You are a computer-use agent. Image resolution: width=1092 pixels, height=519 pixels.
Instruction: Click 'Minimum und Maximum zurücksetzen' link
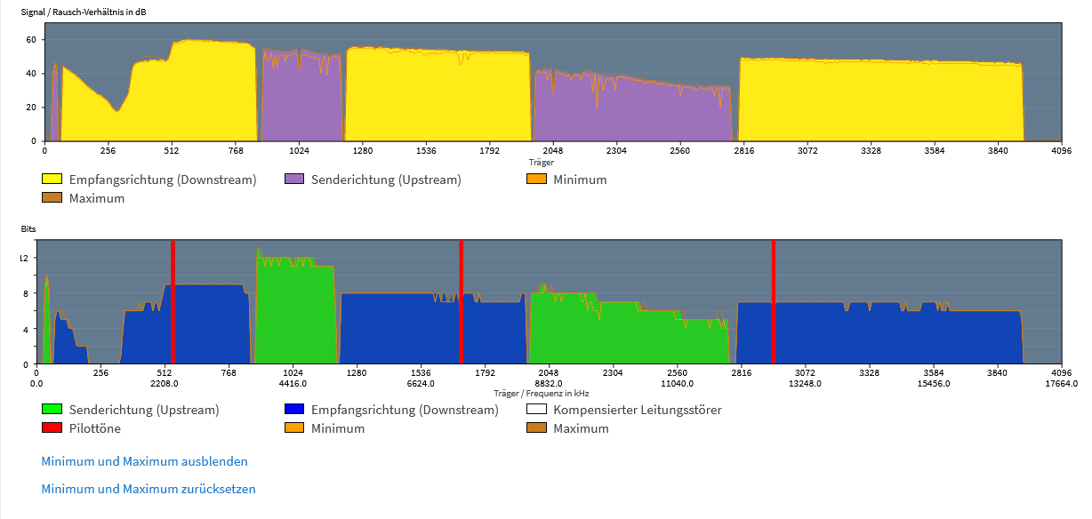[149, 489]
